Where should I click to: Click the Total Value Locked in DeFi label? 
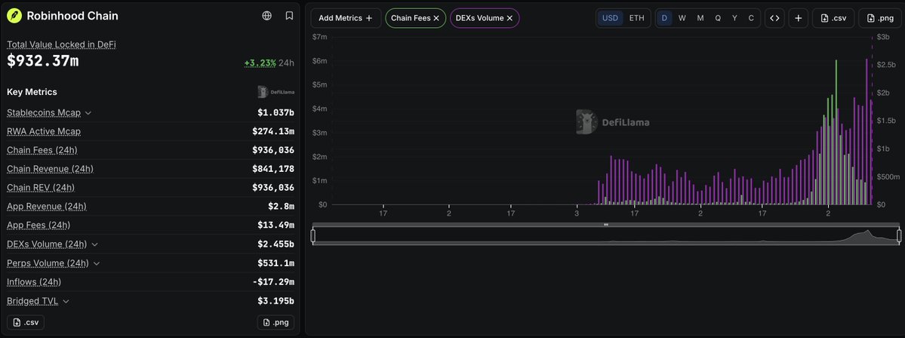[x=61, y=45]
